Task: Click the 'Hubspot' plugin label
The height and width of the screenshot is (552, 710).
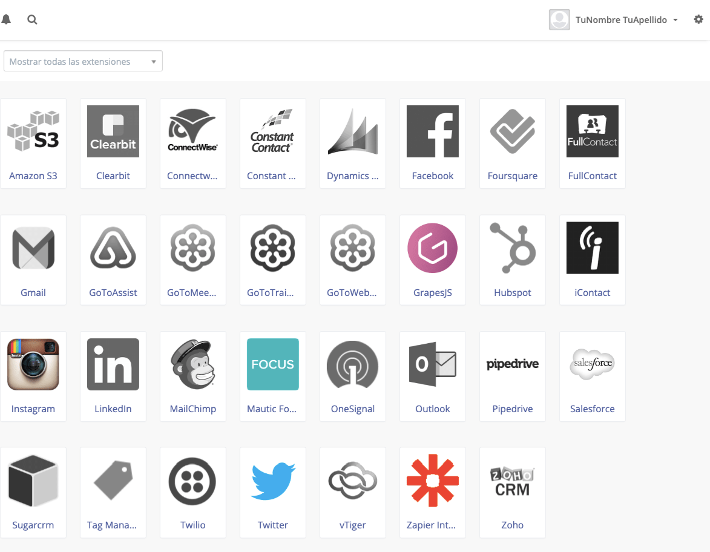Action: coord(513,292)
